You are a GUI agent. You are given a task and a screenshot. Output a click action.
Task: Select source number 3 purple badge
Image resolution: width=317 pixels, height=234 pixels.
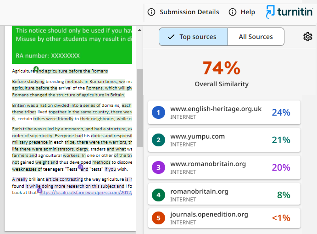tap(158, 167)
